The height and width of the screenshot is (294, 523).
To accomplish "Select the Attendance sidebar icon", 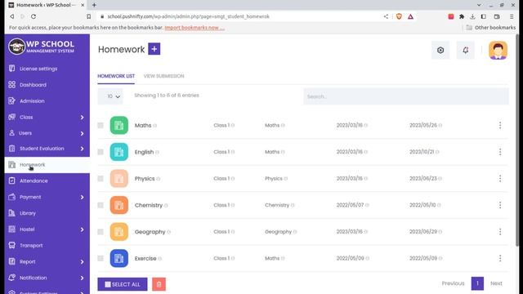I will [x=12, y=180].
